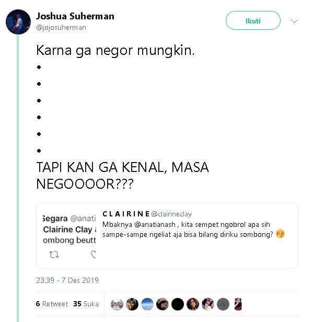
Task: Click the heart icon in quoted tweet
Action: coord(94,255)
